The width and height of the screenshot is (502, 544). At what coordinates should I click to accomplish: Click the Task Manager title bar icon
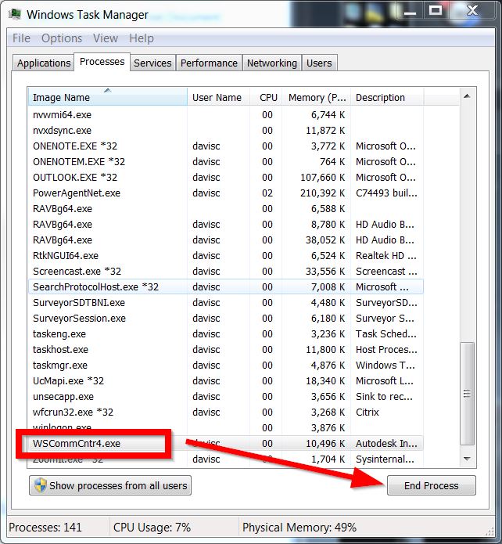click(x=15, y=14)
